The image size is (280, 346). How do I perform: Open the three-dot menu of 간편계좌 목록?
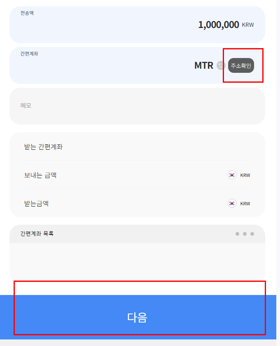[245, 234]
